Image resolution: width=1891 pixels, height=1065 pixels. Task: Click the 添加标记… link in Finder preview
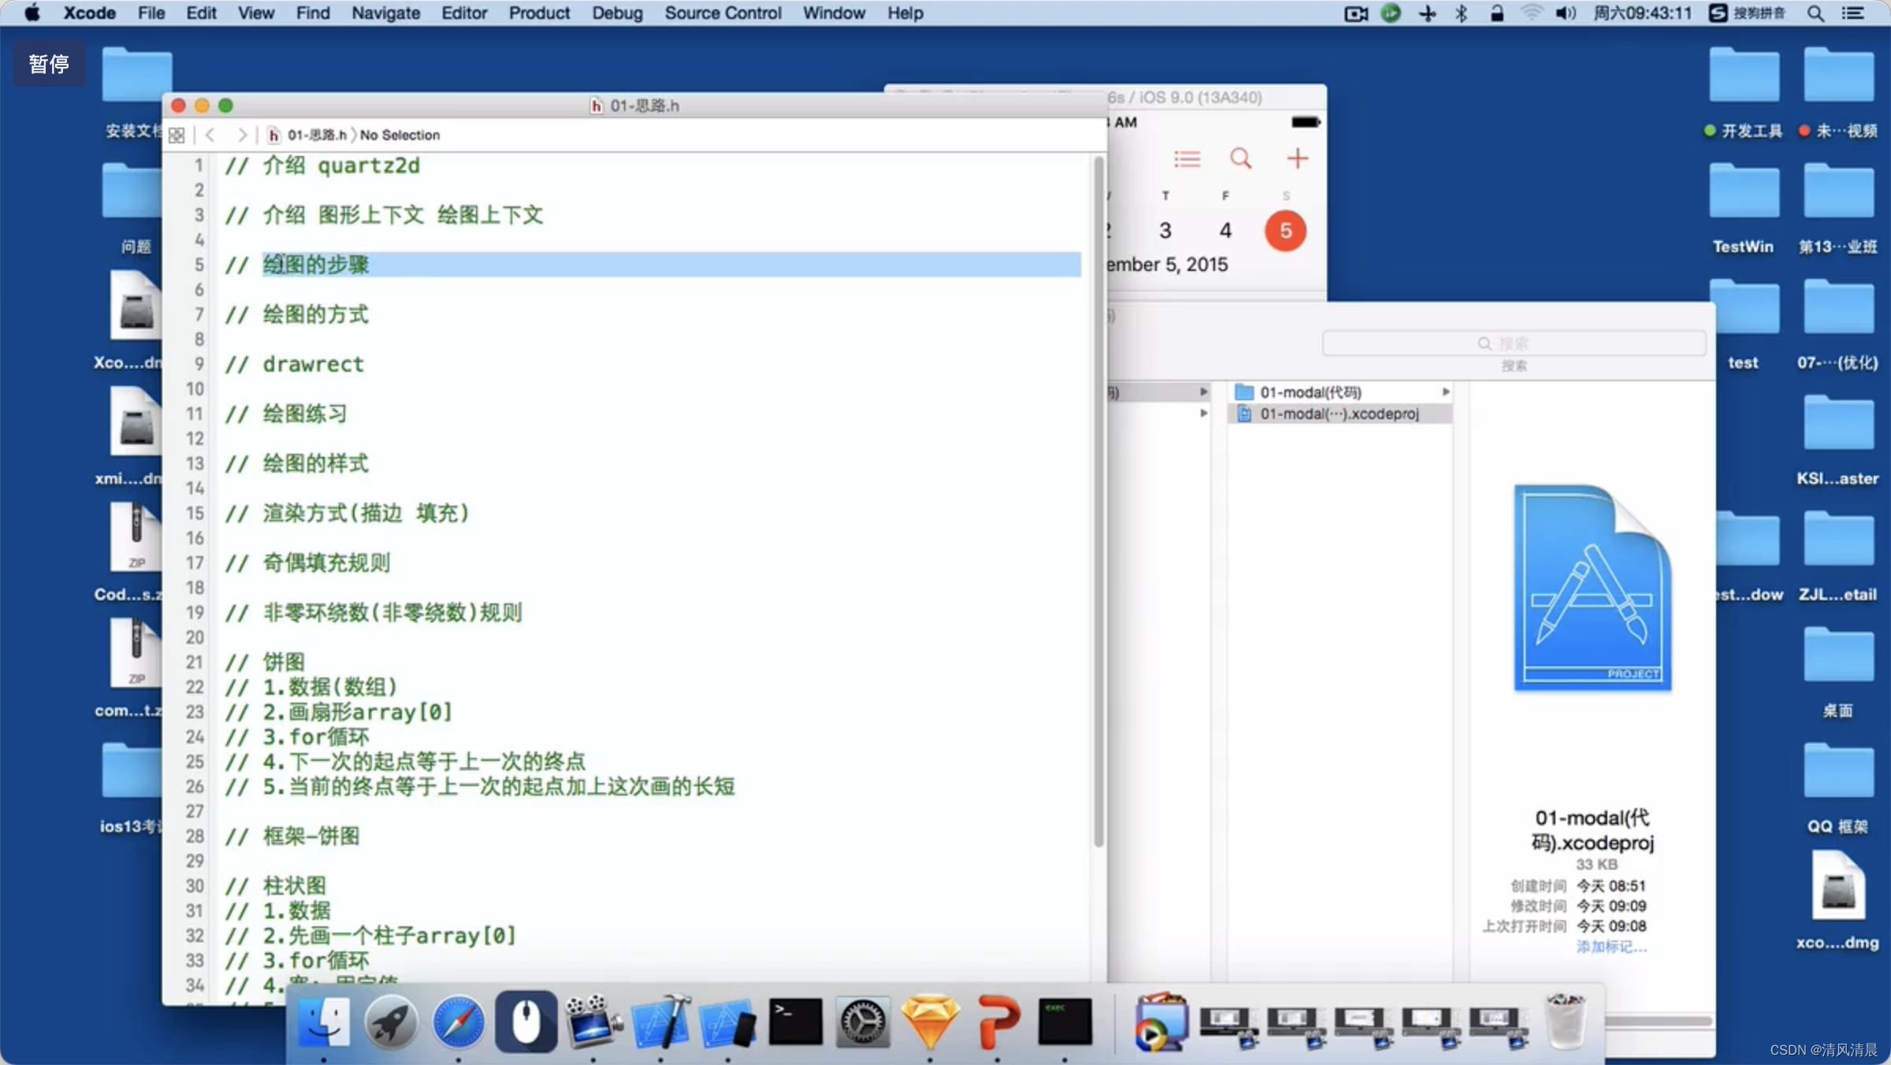pos(1611,947)
